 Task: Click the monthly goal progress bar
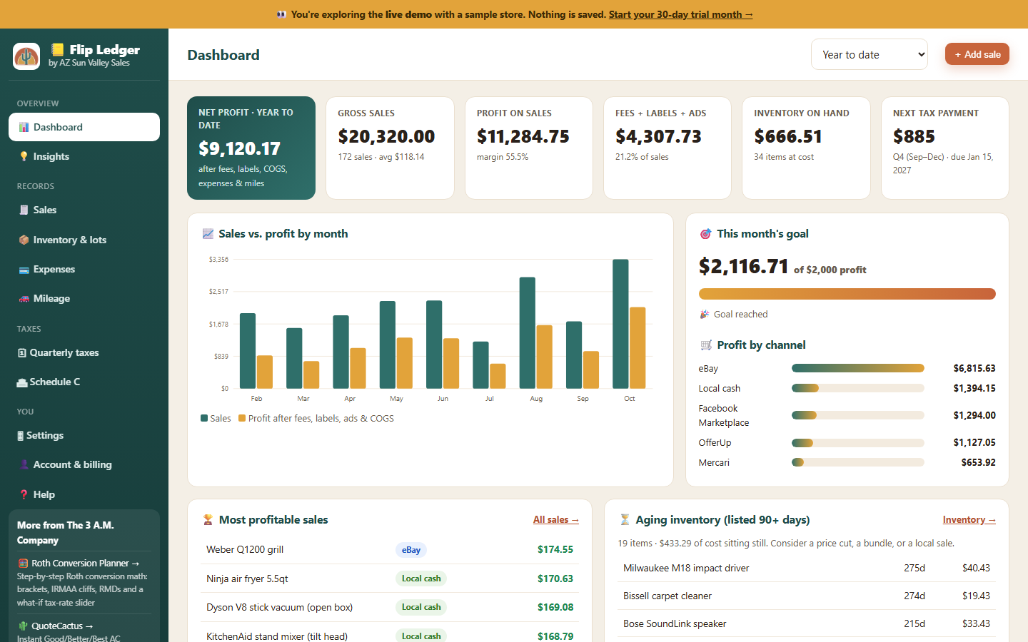(847, 294)
